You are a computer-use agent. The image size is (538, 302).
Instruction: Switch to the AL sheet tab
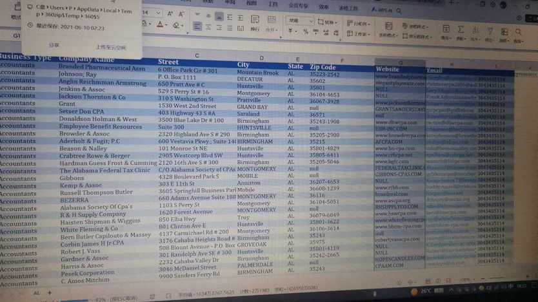36,293
